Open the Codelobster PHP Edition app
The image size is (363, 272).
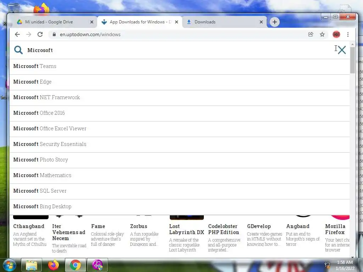pos(223,229)
